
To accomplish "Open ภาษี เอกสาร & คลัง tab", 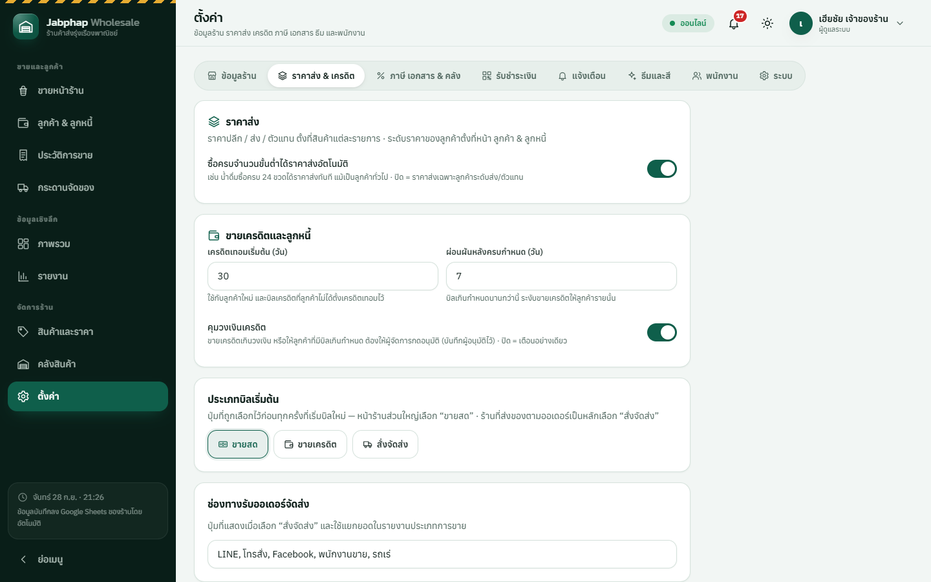I will [418, 76].
